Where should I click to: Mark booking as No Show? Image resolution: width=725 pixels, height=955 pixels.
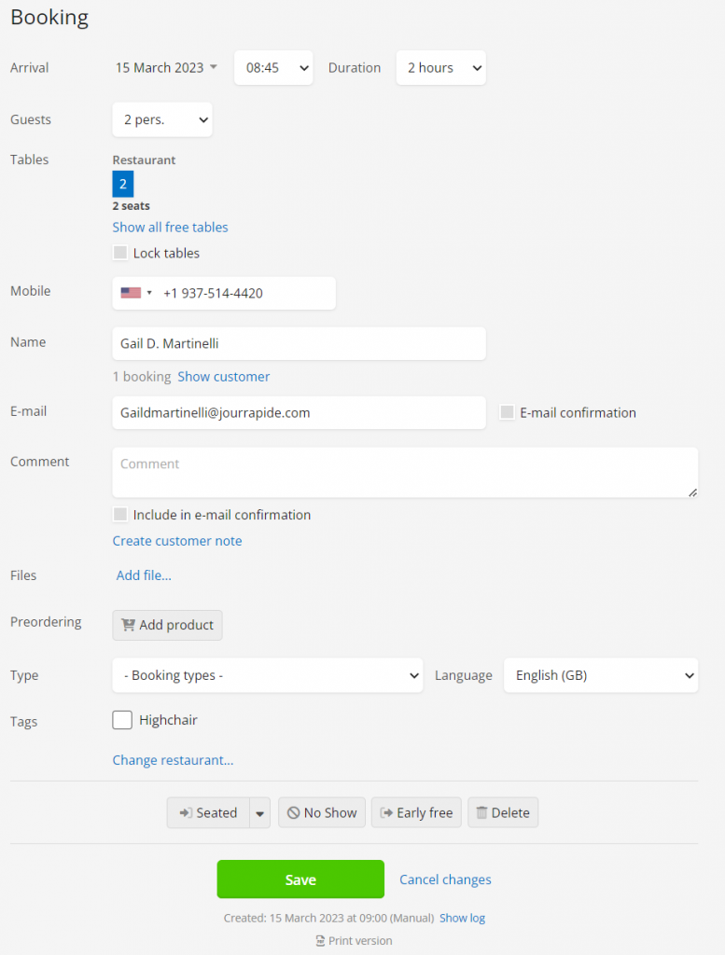coord(322,812)
